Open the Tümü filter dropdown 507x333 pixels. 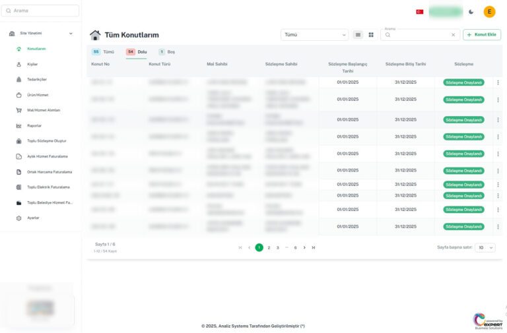(x=314, y=35)
